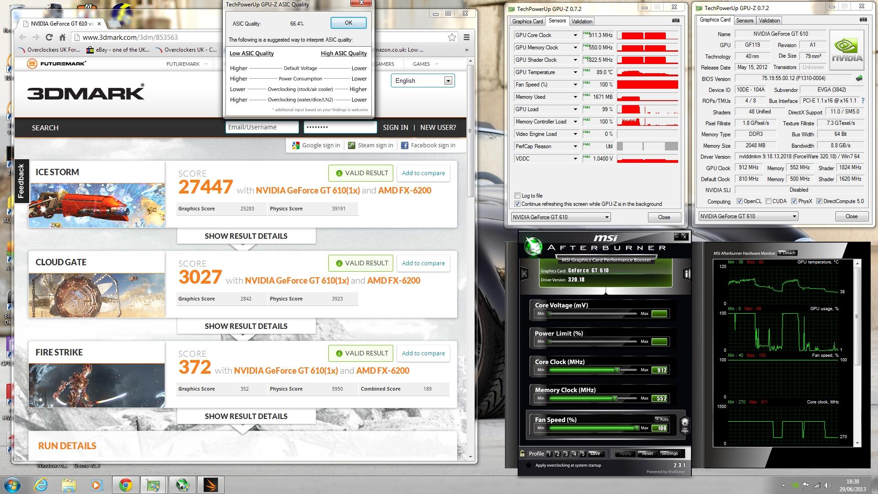
Task: Launch Internet Explorer from the taskbar
Action: [x=41, y=484]
